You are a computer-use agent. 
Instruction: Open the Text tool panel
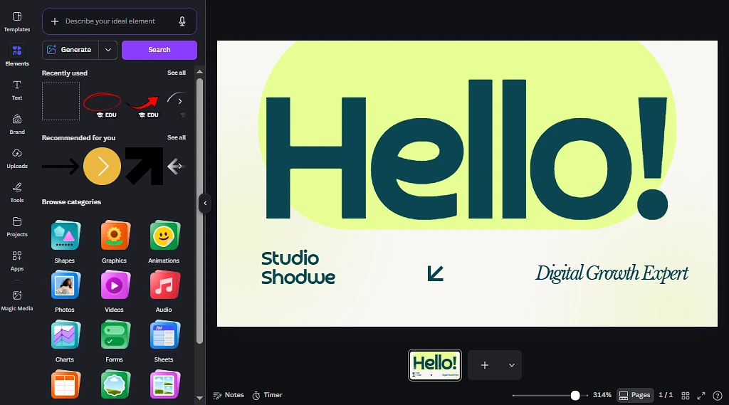pos(17,90)
